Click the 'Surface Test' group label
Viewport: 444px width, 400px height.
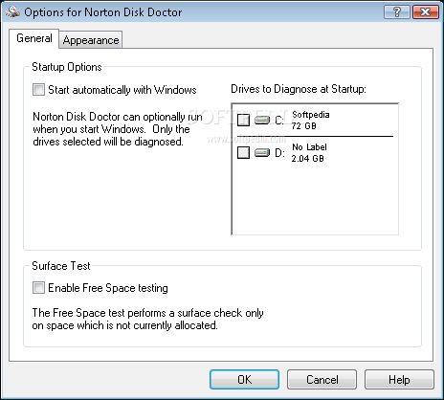point(61,266)
